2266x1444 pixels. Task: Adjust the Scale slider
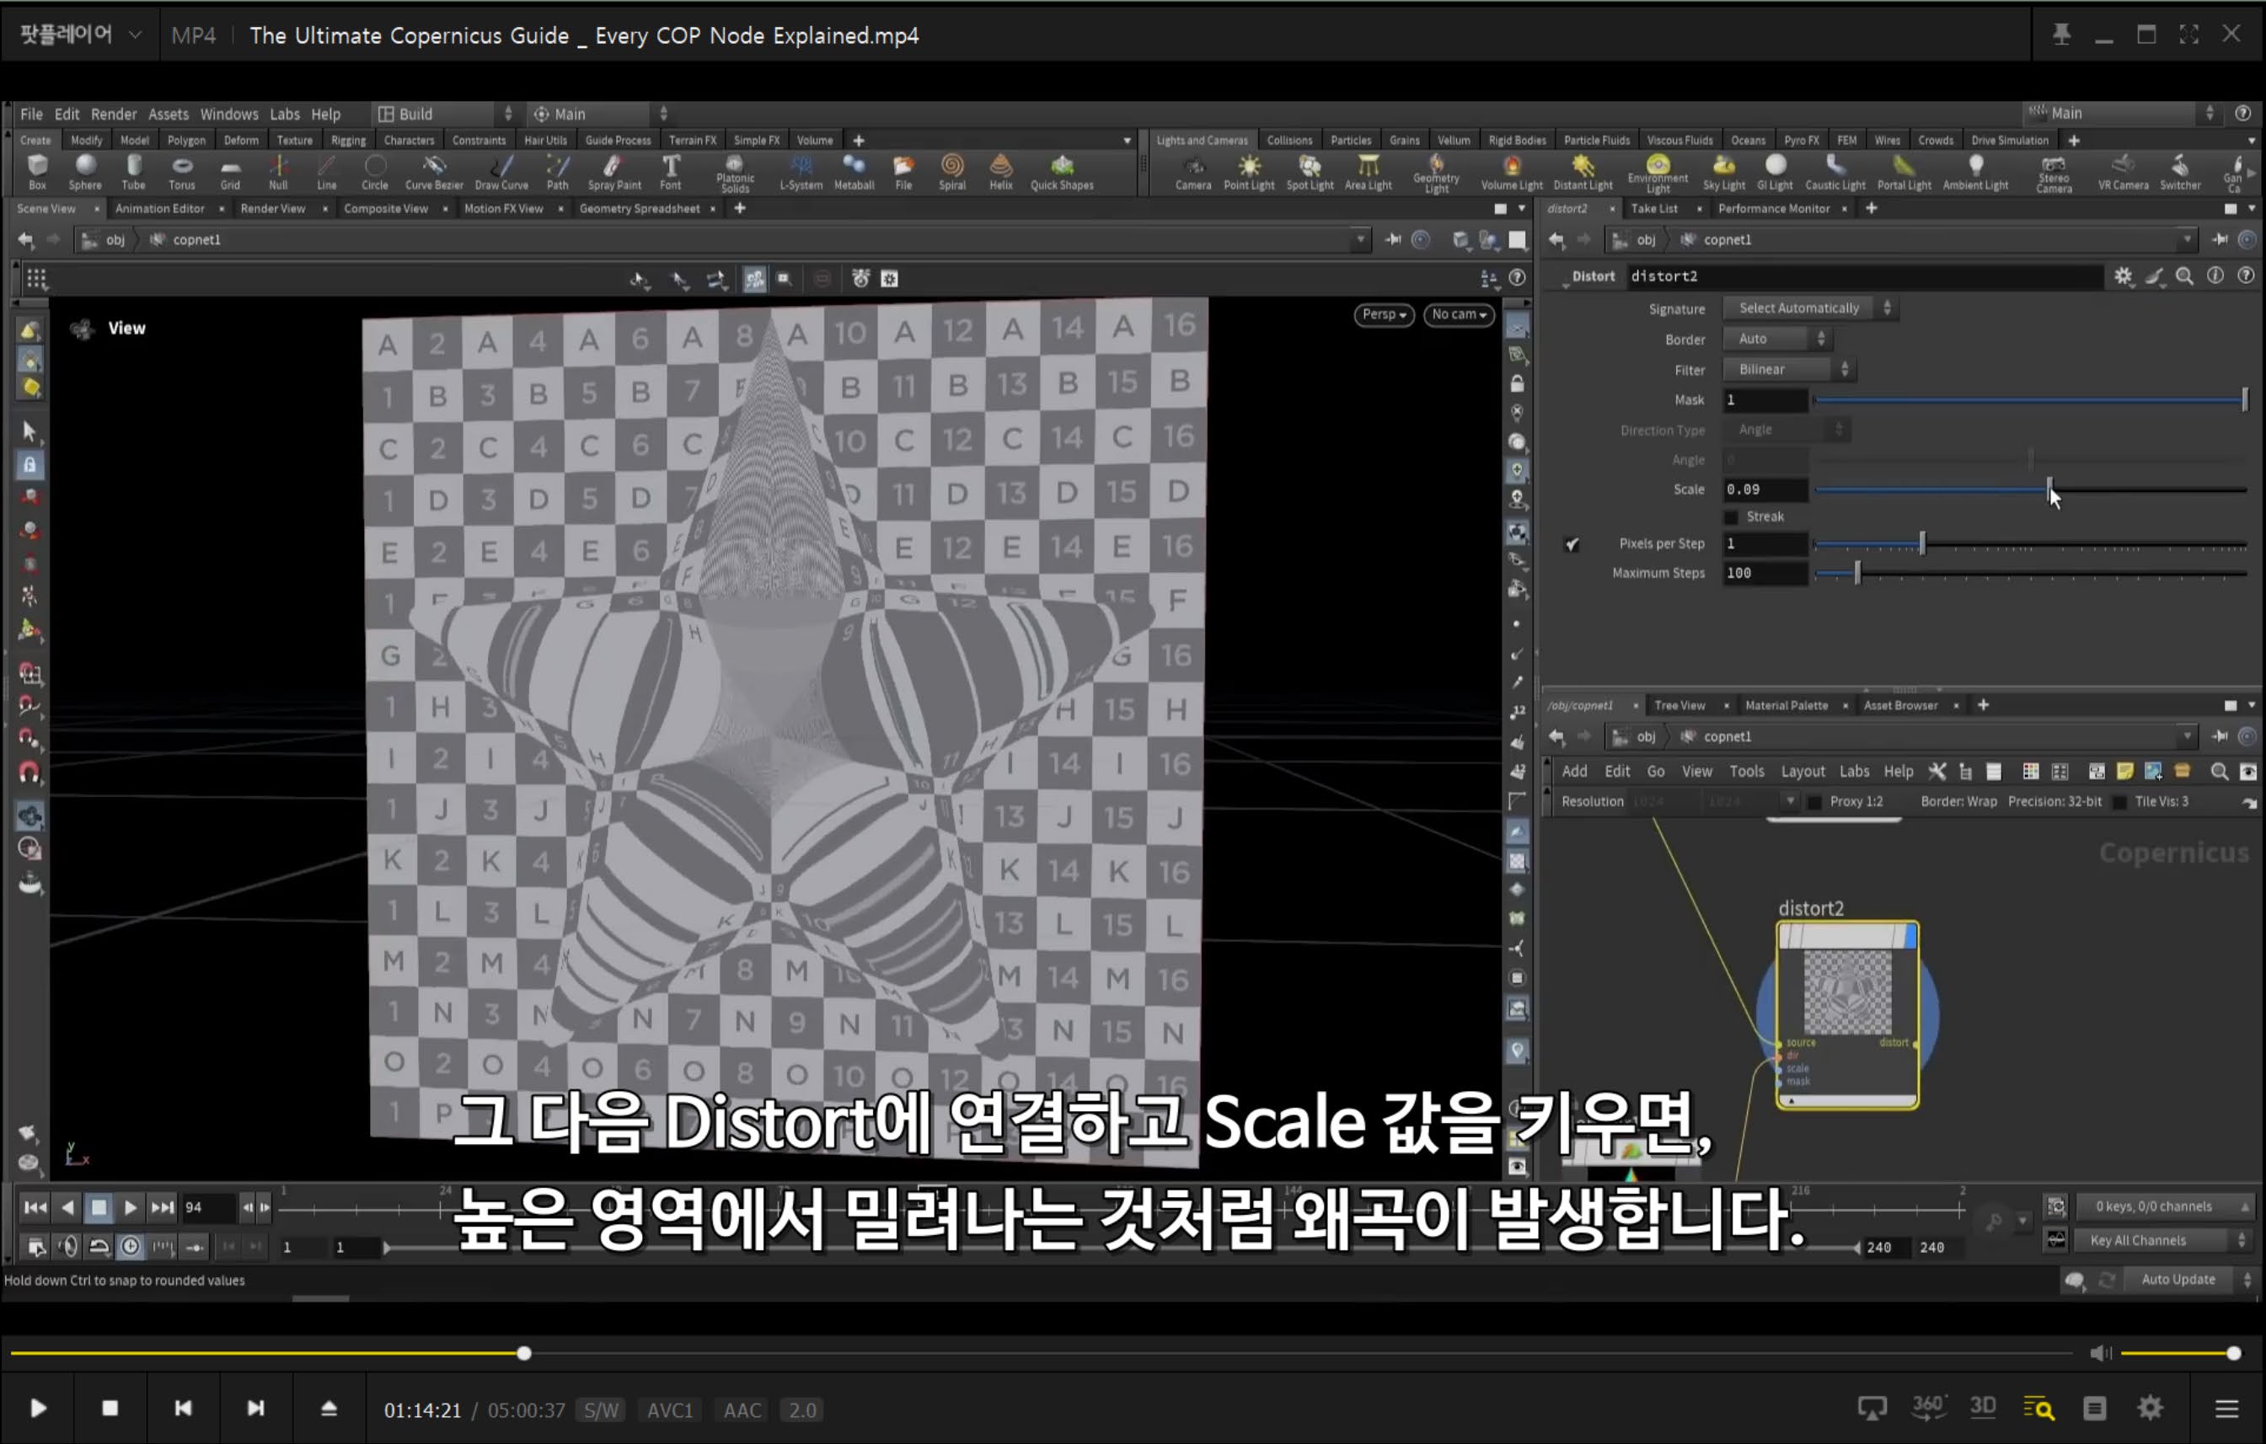coord(2030,489)
